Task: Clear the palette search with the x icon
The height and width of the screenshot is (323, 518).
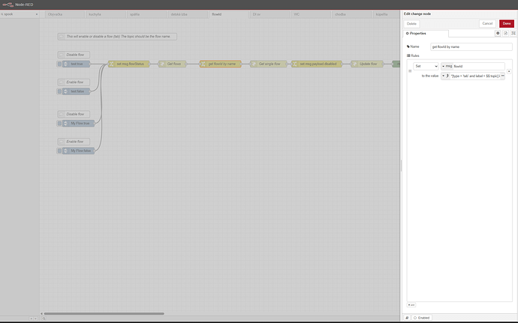Action: pyautogui.click(x=36, y=14)
